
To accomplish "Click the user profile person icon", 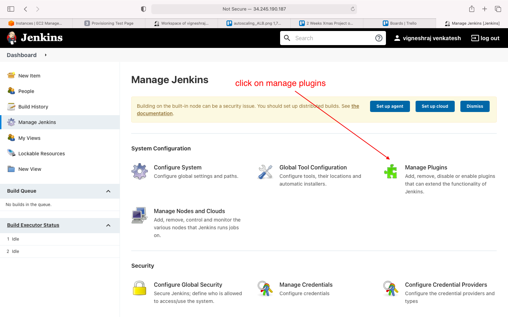I will click(x=397, y=38).
